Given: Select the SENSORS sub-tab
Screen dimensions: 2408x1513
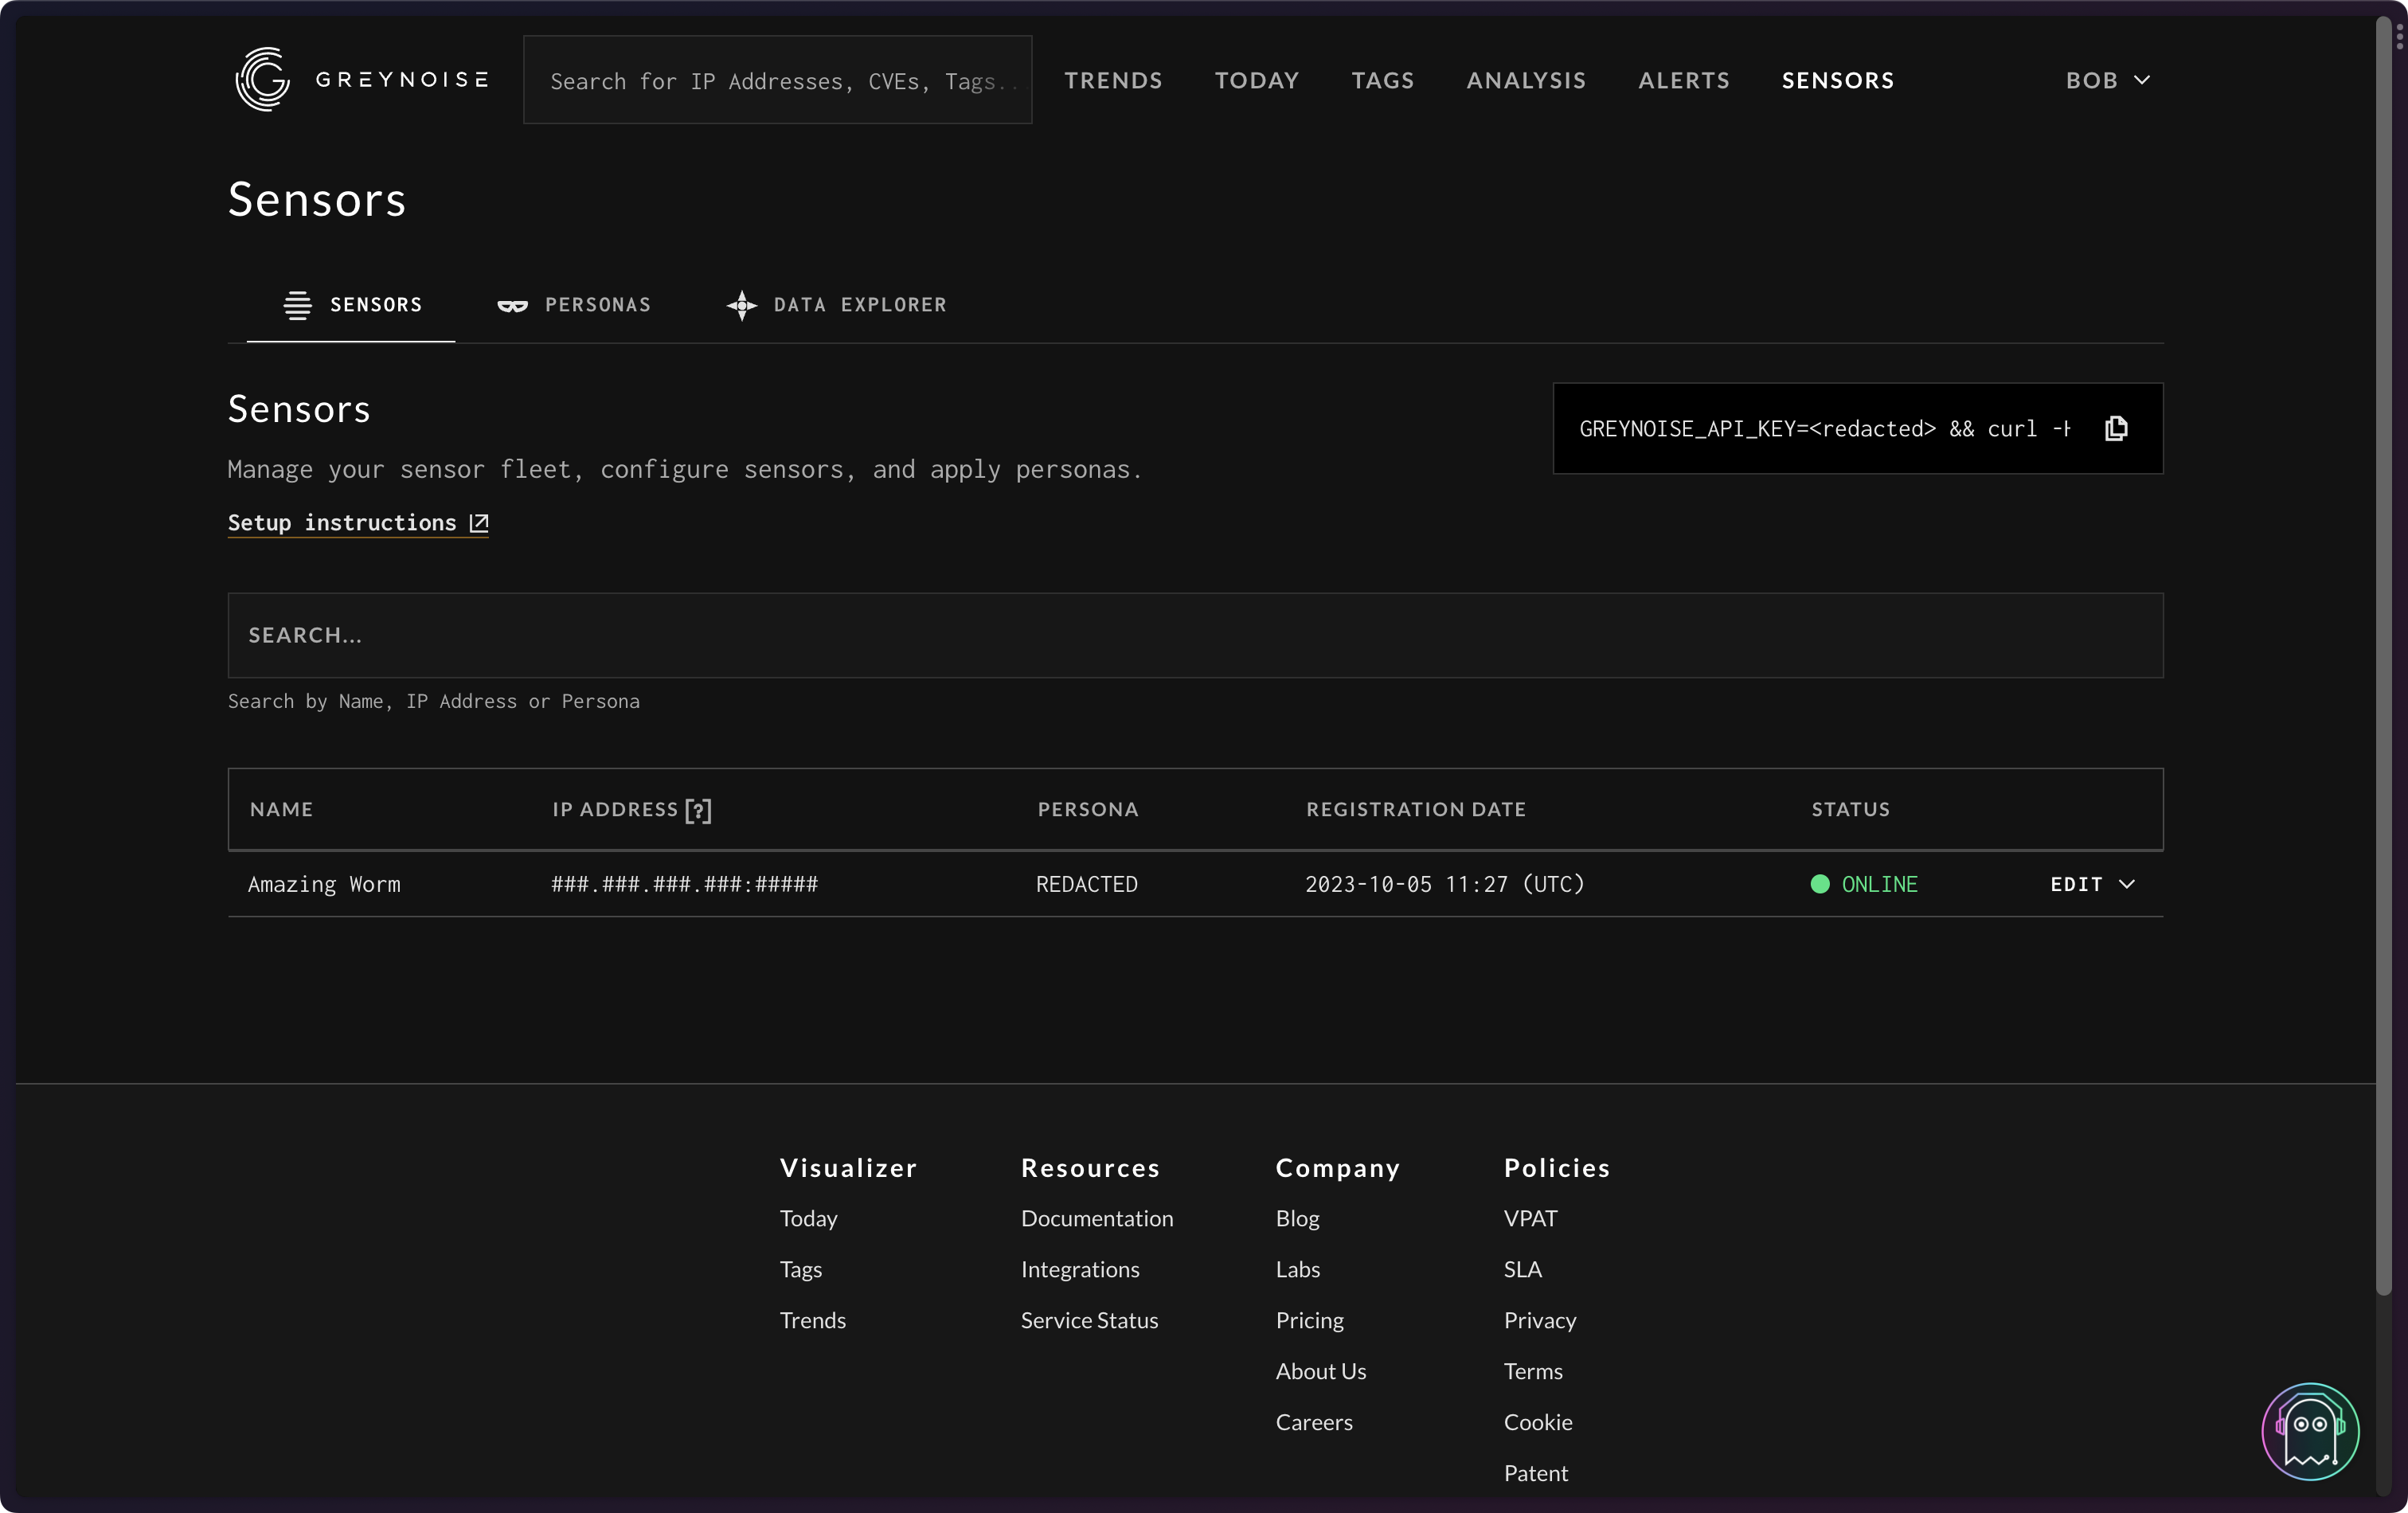Looking at the screenshot, I should [351, 305].
